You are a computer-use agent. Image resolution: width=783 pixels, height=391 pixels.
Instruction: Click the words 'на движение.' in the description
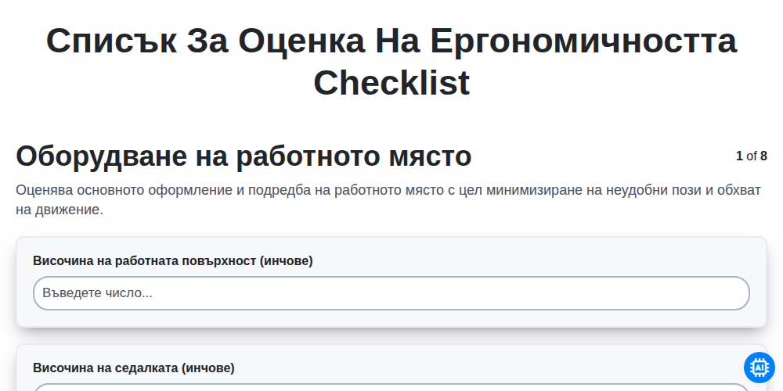[x=60, y=210]
